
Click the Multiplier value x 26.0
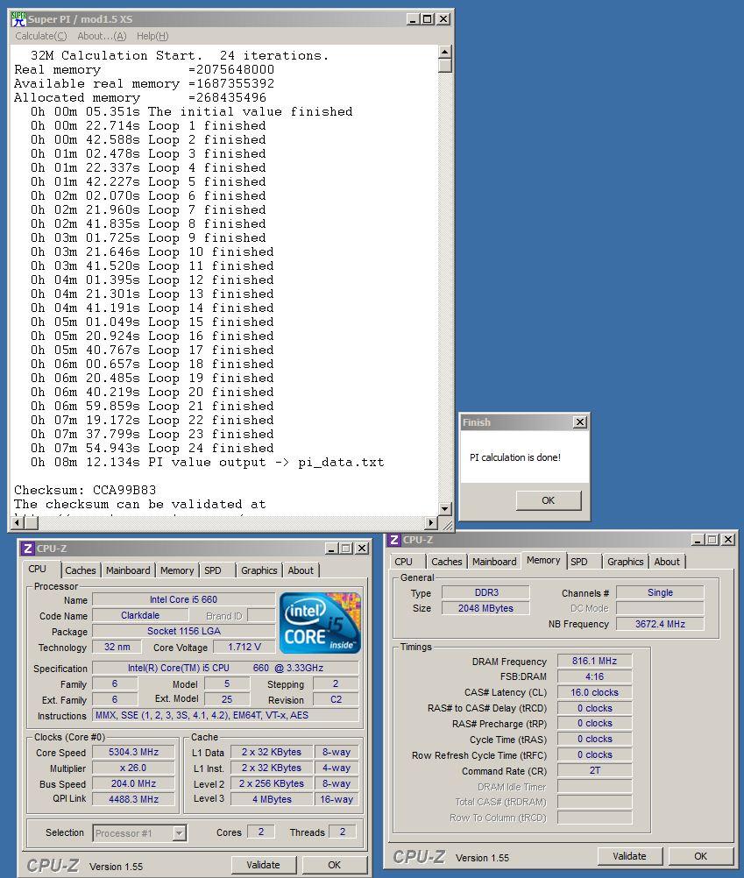coord(133,768)
